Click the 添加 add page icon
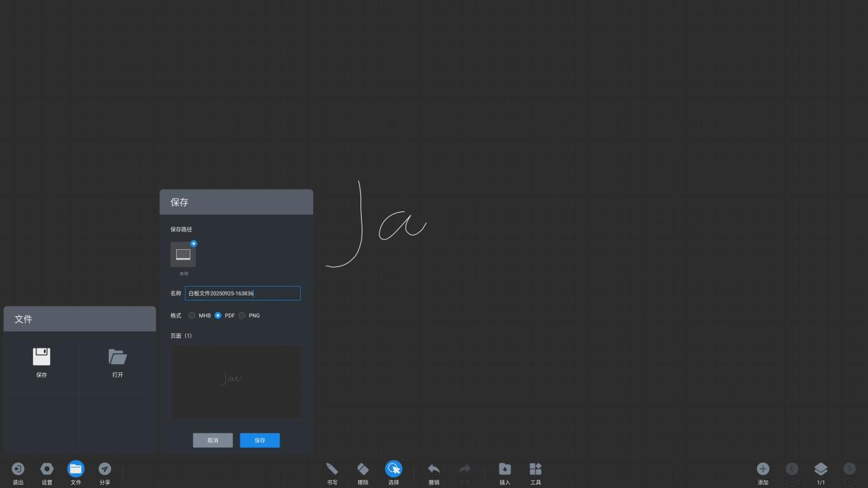868x488 pixels. pos(762,470)
